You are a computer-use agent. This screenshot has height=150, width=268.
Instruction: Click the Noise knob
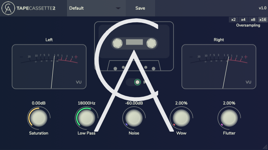click(x=134, y=118)
